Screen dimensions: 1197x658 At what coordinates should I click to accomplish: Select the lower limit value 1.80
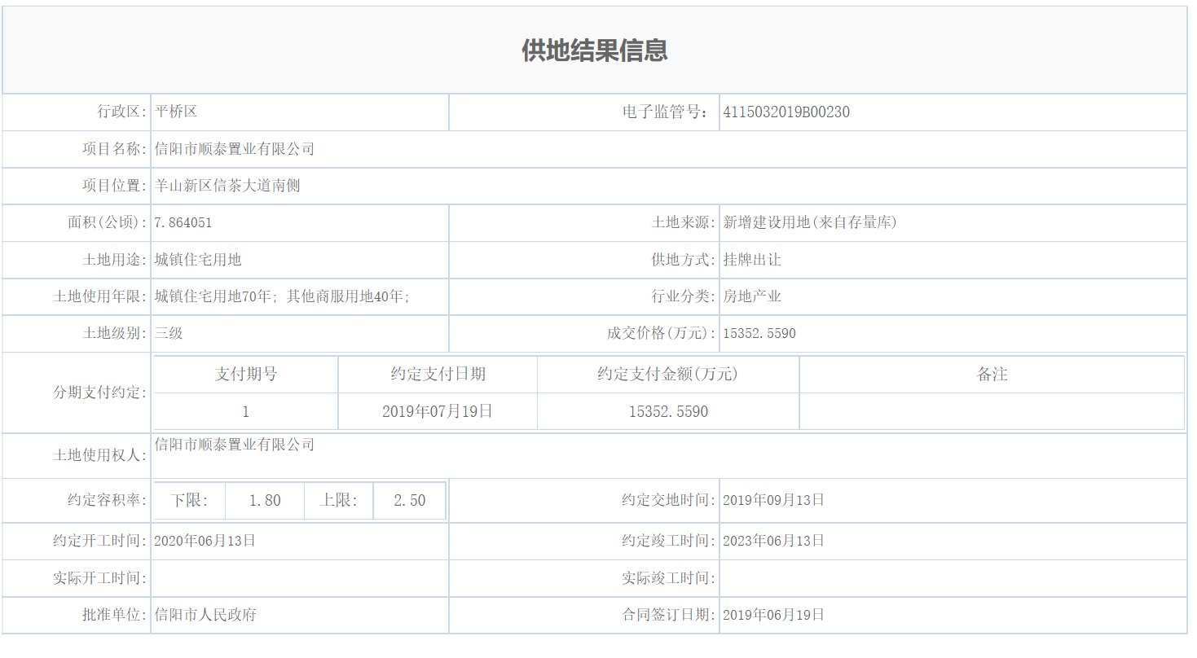pyautogui.click(x=265, y=501)
